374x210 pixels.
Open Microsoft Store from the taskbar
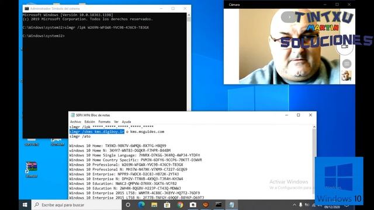pos(167,205)
